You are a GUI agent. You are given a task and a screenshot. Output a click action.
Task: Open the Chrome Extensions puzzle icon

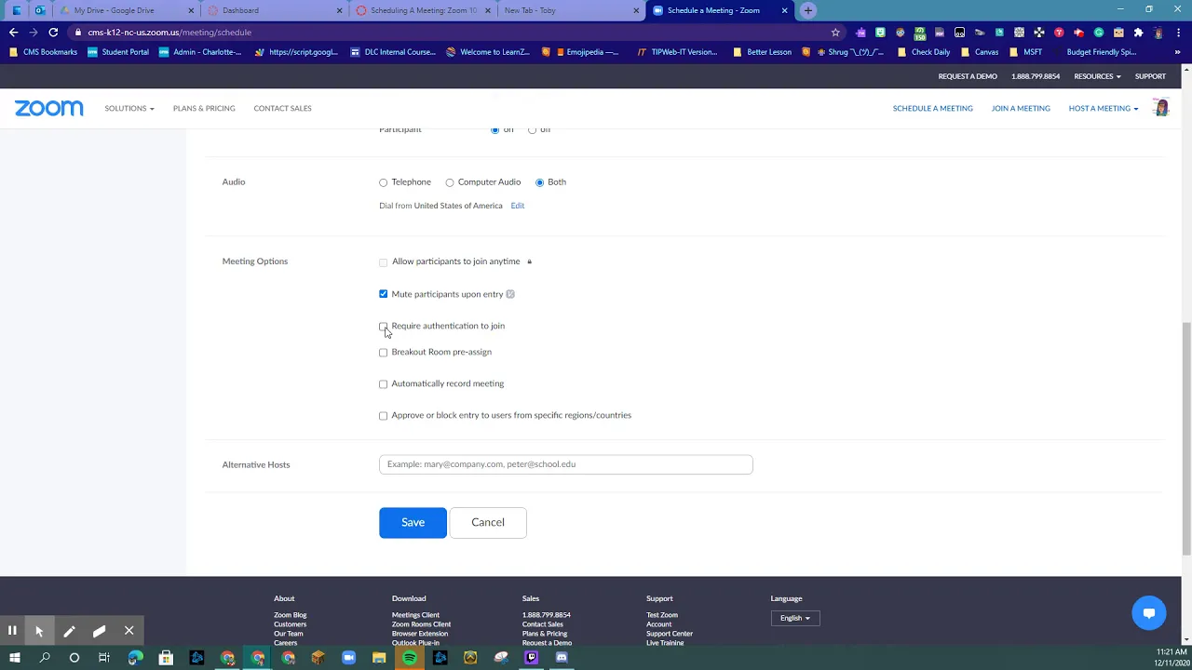(1138, 32)
